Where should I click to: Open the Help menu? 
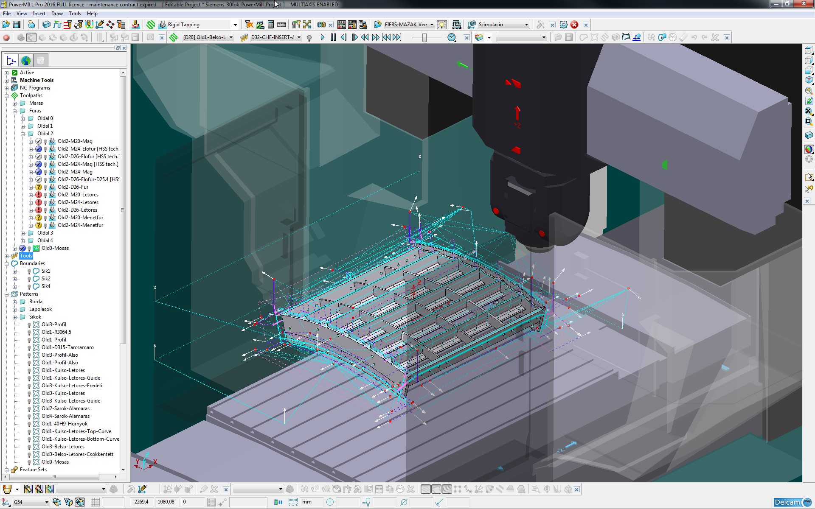[92, 14]
